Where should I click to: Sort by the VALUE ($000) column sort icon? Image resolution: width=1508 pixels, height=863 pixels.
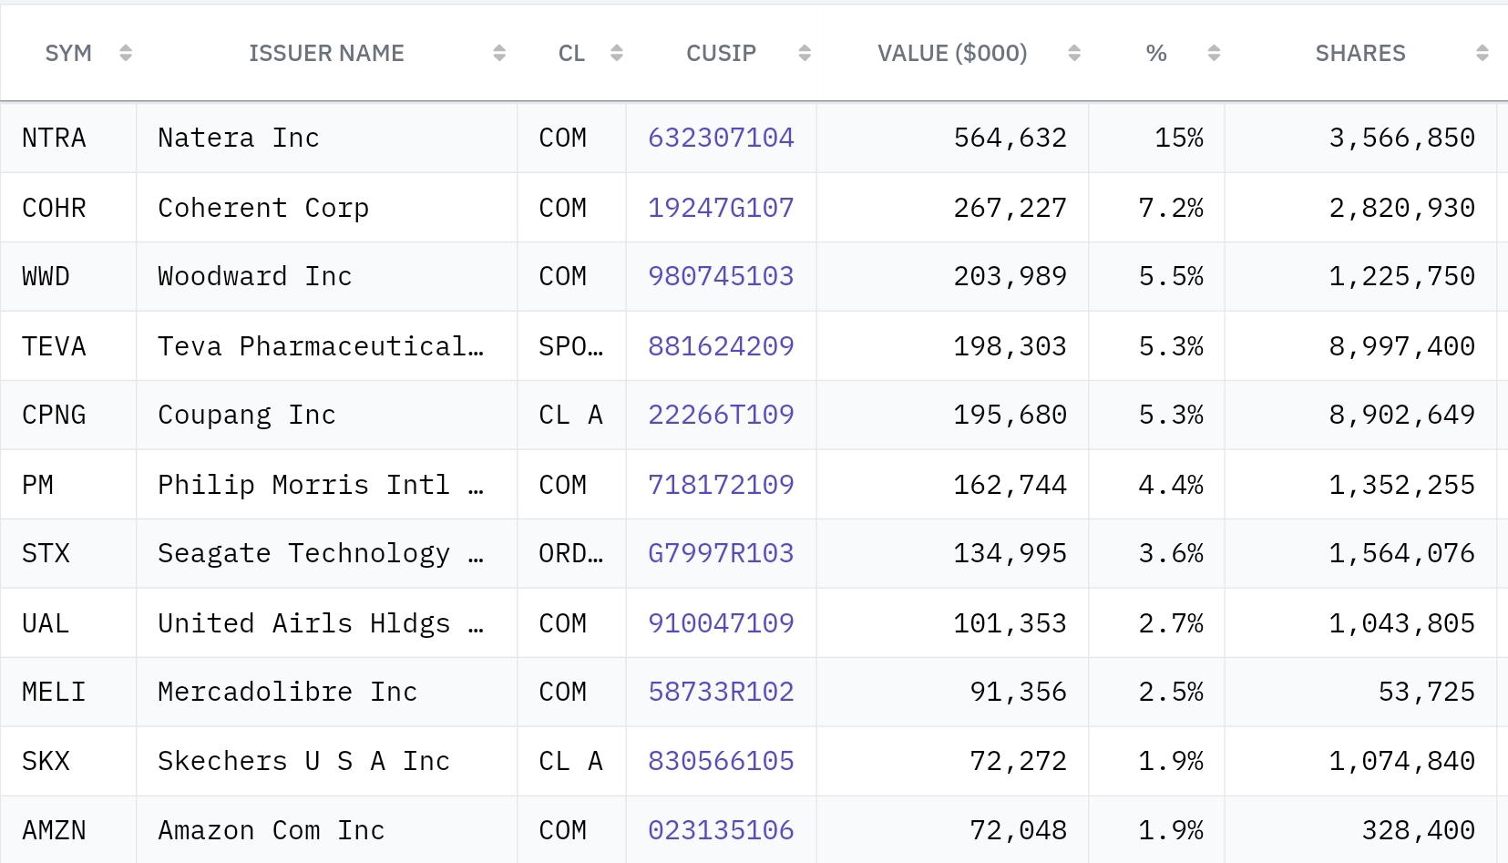pos(1074,54)
